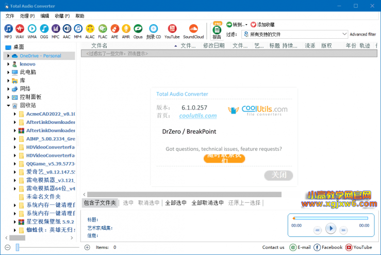Choose the WMA format icon
The image size is (381, 255).
click(32, 31)
